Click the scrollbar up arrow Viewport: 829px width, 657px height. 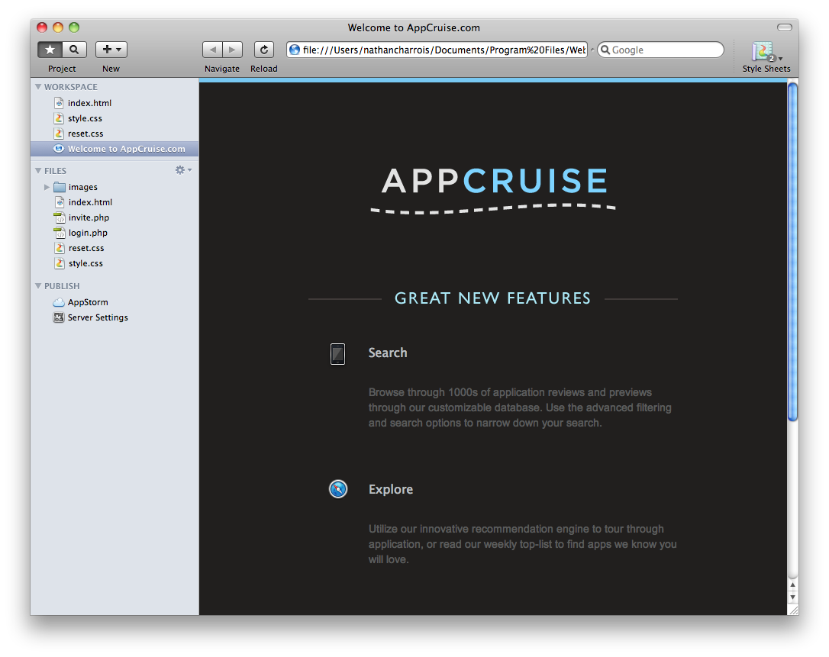pyautogui.click(x=792, y=585)
